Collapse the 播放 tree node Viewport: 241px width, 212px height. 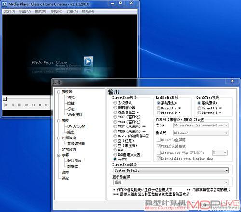pyautogui.click(x=59, y=121)
